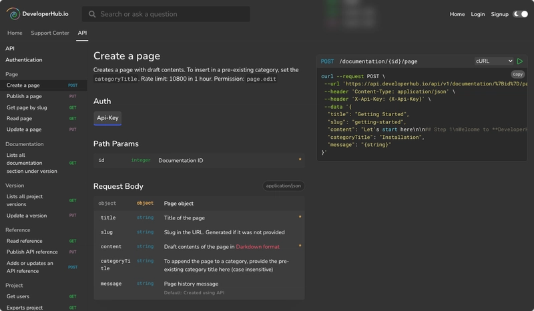Screen dimensions: 534x311
Task: Focus the search or ask question field
Action: [174, 14]
